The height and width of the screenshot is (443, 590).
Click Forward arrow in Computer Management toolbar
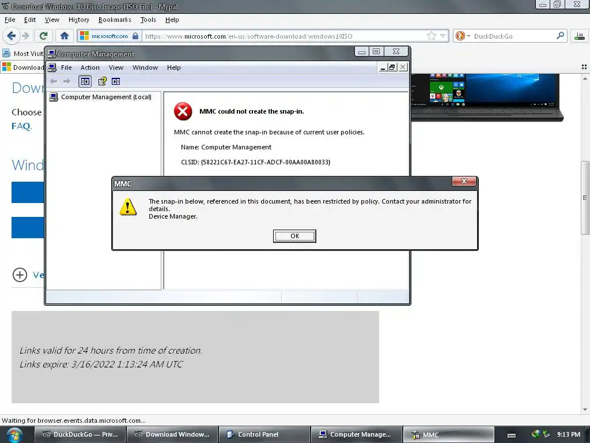[x=67, y=81]
